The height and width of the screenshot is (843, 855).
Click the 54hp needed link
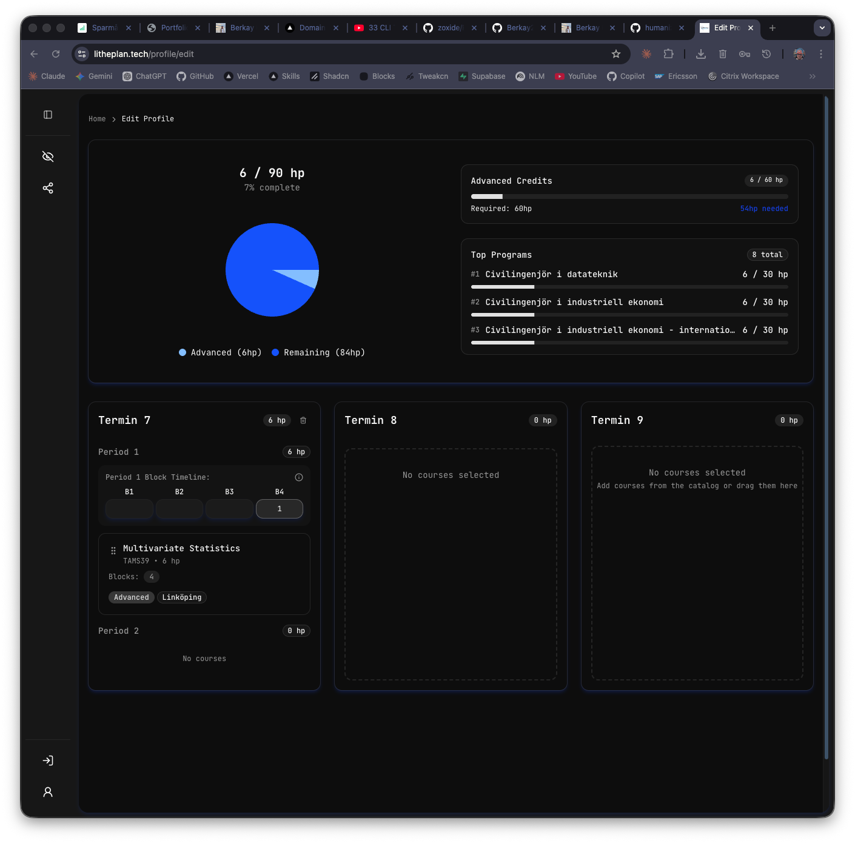point(764,209)
